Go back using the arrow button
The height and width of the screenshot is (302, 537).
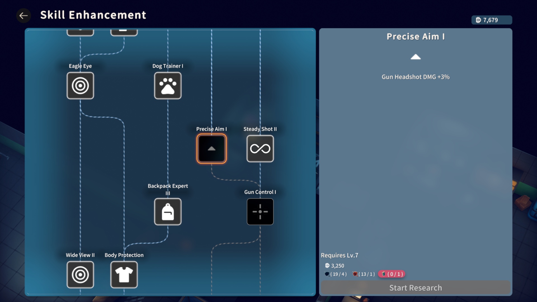(x=23, y=16)
